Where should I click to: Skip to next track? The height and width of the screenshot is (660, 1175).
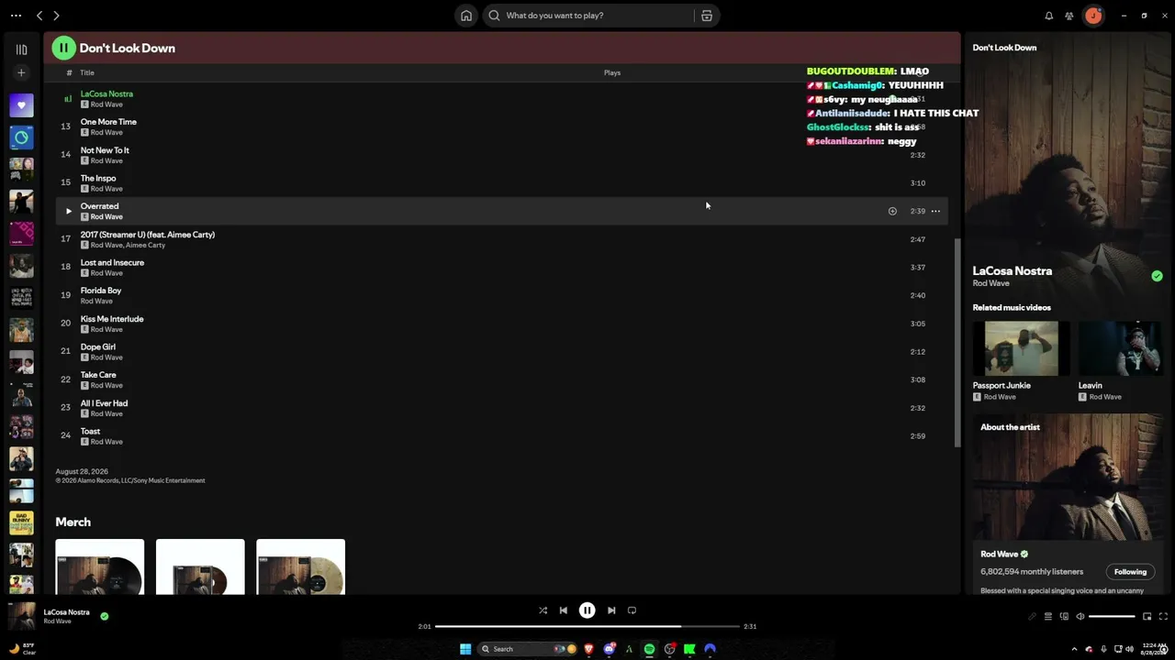pyautogui.click(x=611, y=610)
